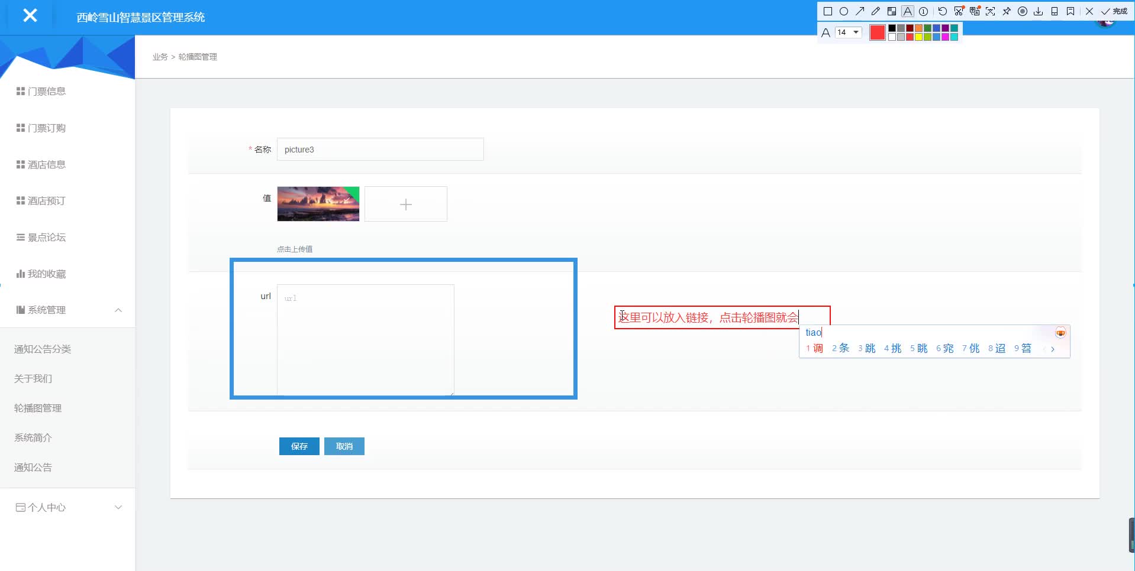Click 轮播图管理 in the breadcrumb

coord(198,57)
